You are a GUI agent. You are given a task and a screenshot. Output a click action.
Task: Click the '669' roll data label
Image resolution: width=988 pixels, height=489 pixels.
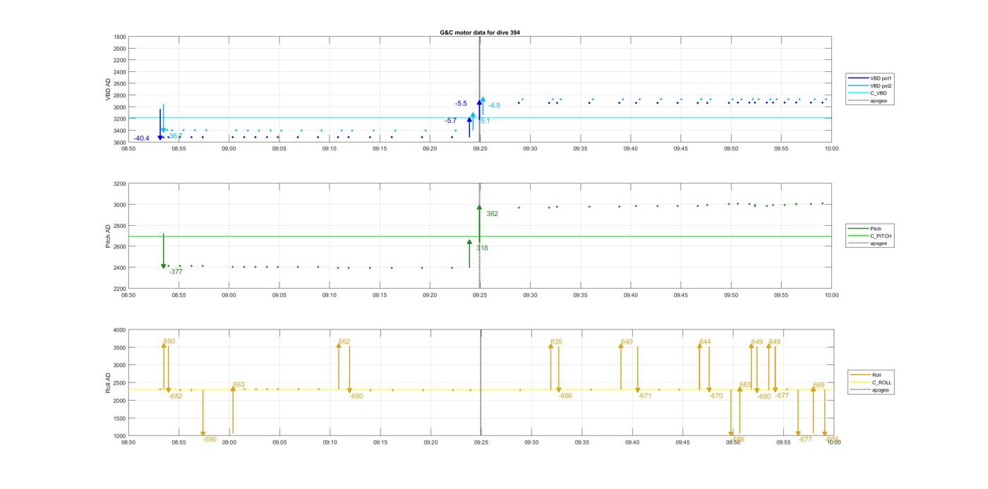[819, 385]
